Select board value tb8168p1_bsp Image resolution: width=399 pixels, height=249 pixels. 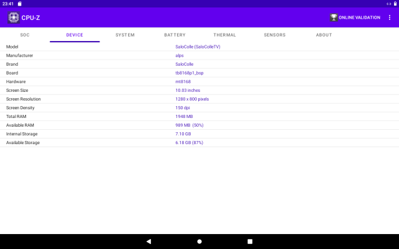190,73
